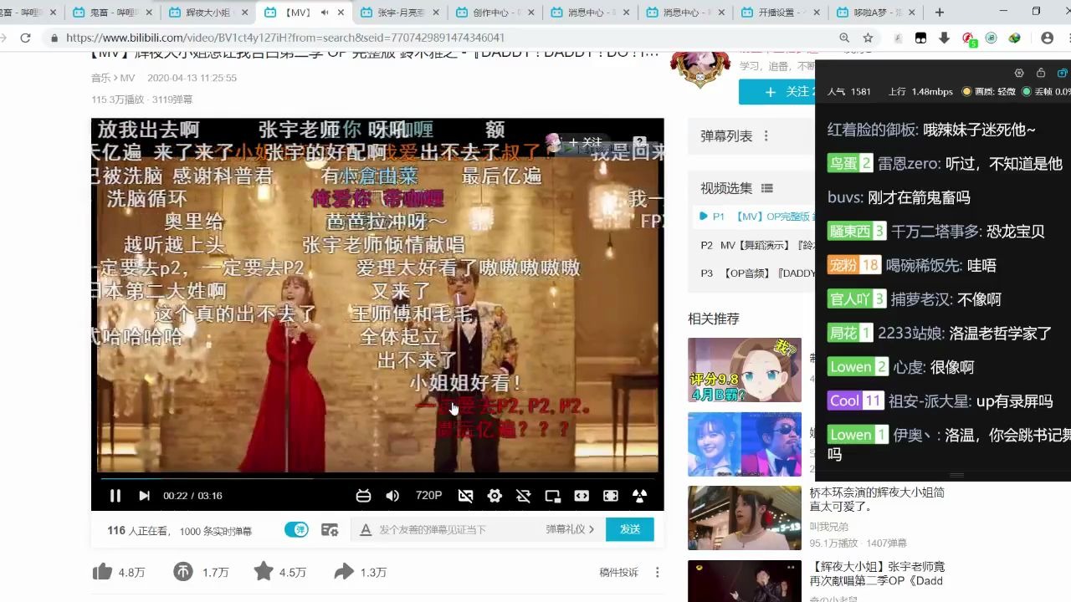Screen dimensions: 1071x602
Task: Click 关注 overlay inside video player
Action: point(586,143)
